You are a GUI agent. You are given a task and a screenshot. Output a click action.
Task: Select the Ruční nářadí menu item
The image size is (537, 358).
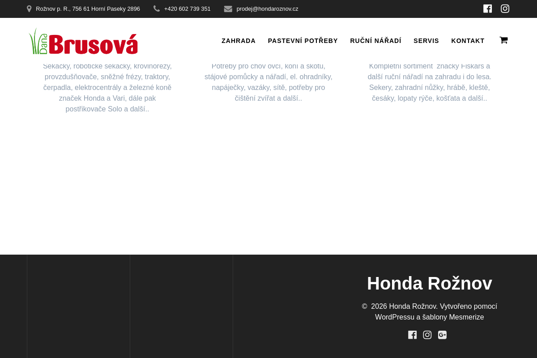[x=375, y=41]
